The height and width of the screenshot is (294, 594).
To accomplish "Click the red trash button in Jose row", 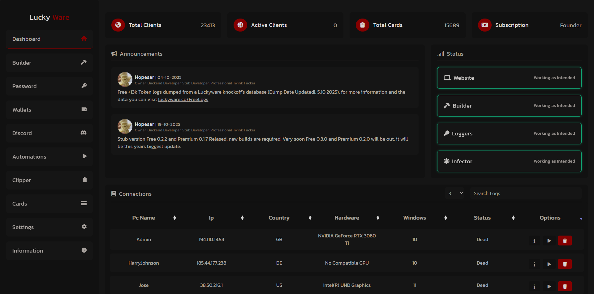I will pyautogui.click(x=565, y=286).
